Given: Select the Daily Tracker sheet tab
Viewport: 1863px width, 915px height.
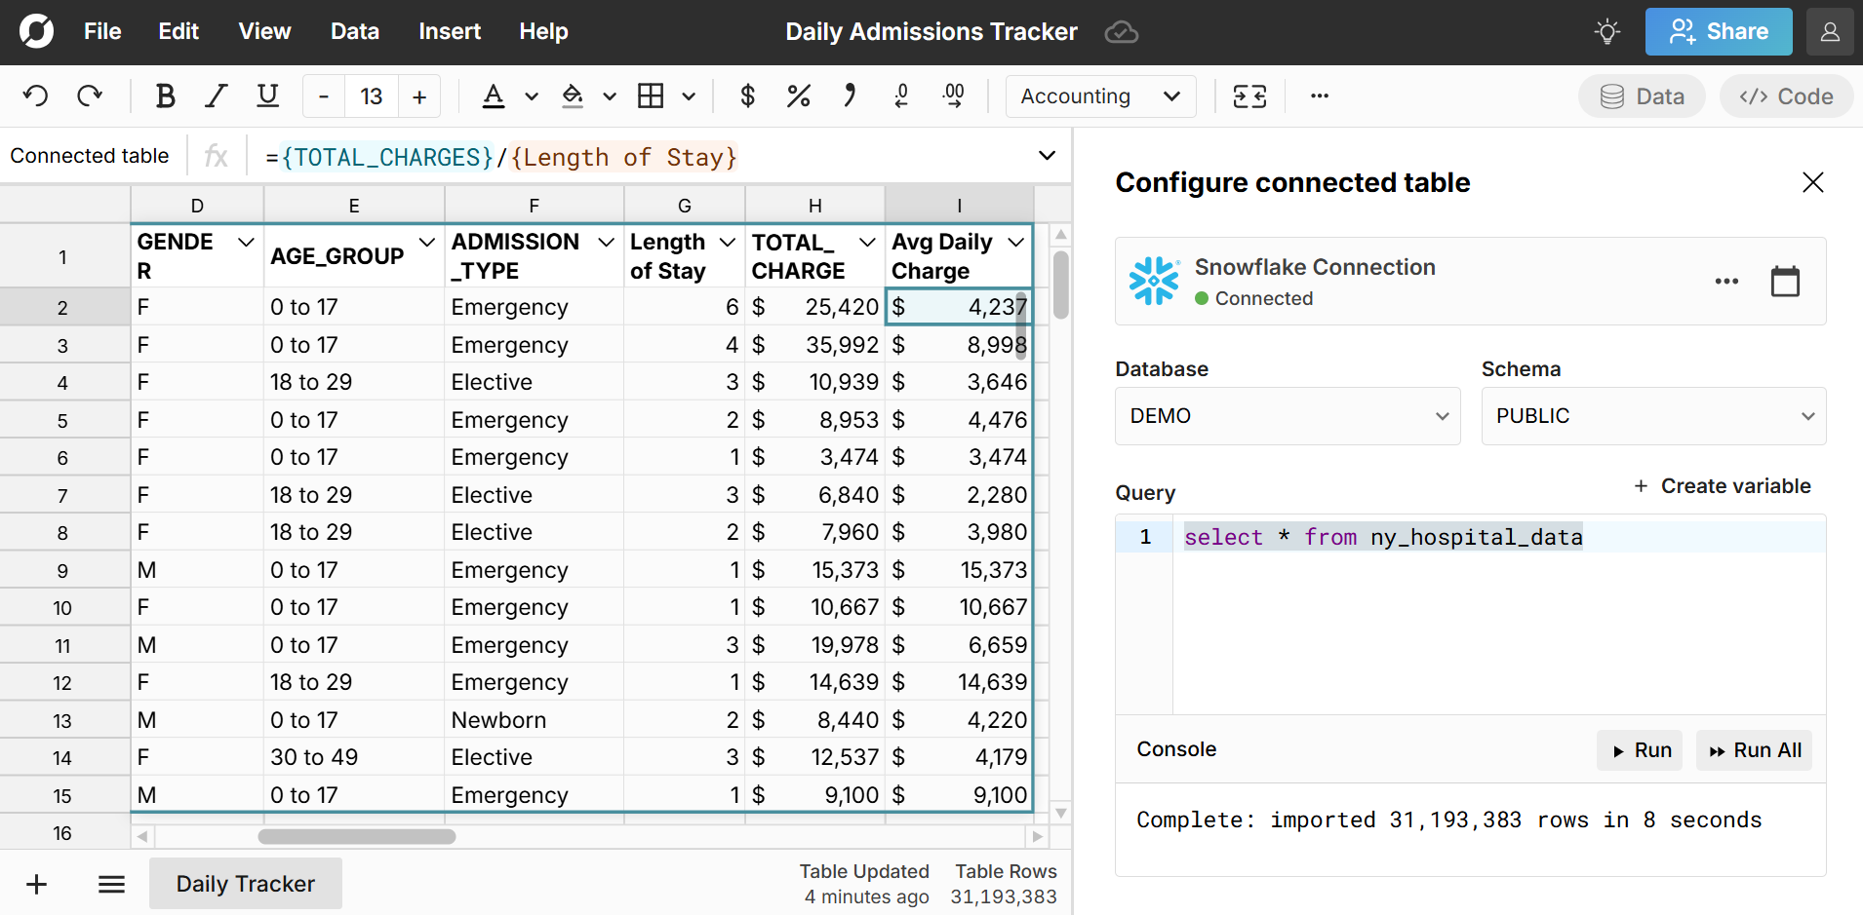Looking at the screenshot, I should [245, 884].
